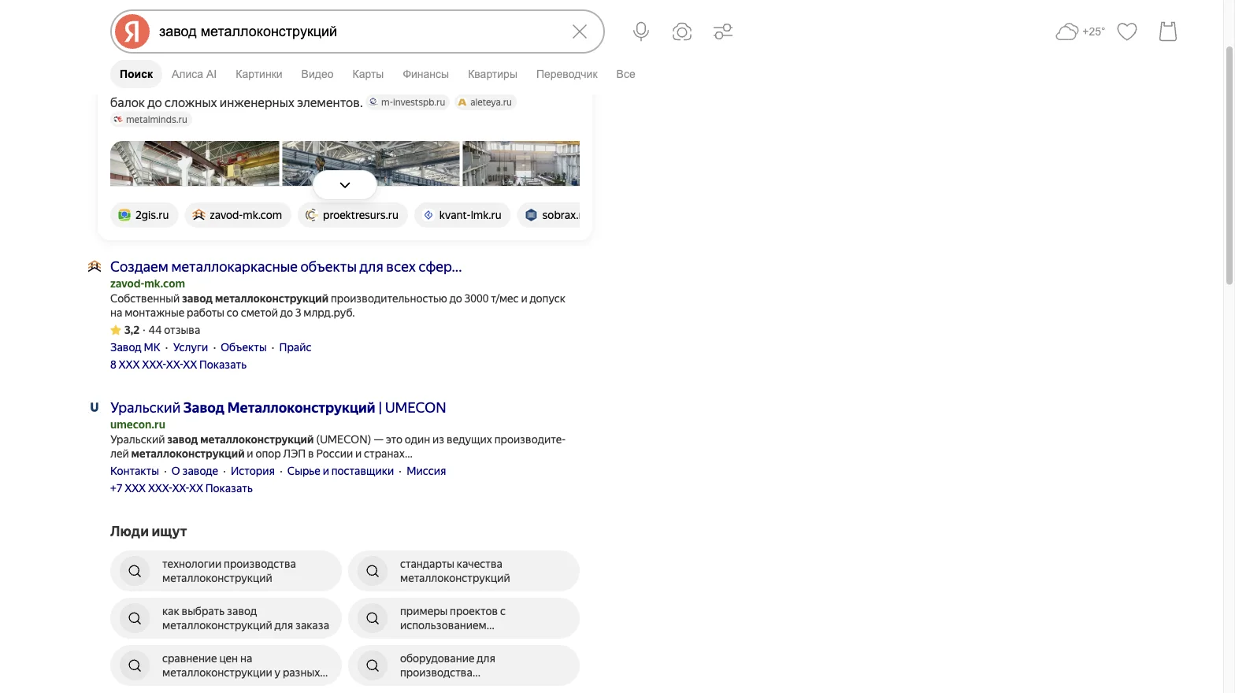Image resolution: width=1235 pixels, height=693 pixels.
Task: Expand the answer card with chevron
Action: pyautogui.click(x=345, y=185)
